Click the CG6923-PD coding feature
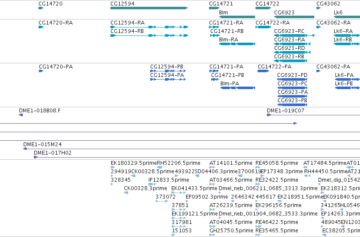The image size is (360, 237). tap(292, 79)
